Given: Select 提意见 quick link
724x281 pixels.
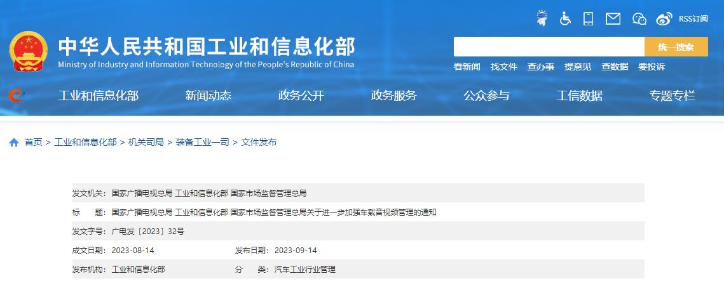Looking at the screenshot, I should click(x=578, y=67).
